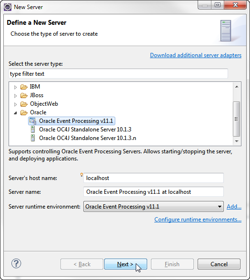
Task: Click the OC4J Standalone Server 10.1.3.n icon
Action: [x=33, y=138]
